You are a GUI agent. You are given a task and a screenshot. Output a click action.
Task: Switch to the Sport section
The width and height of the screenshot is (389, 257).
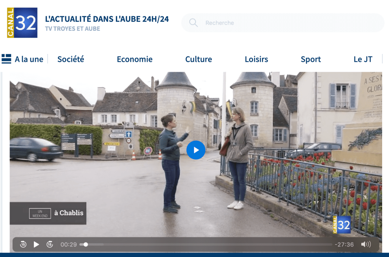[311, 59]
